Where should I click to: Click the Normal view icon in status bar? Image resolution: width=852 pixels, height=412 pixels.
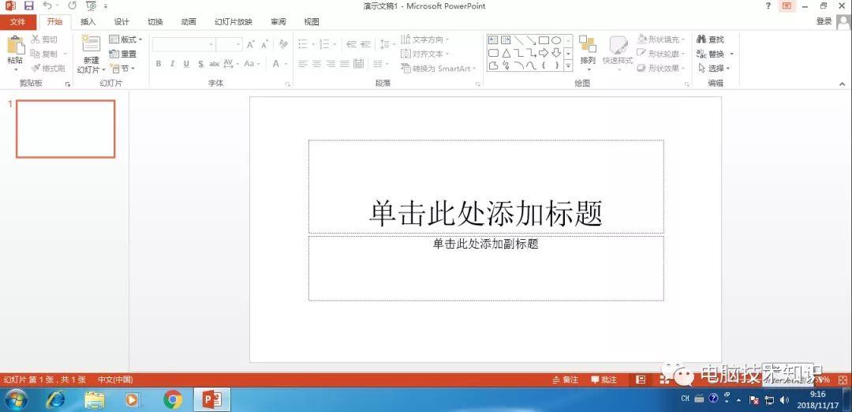(641, 380)
